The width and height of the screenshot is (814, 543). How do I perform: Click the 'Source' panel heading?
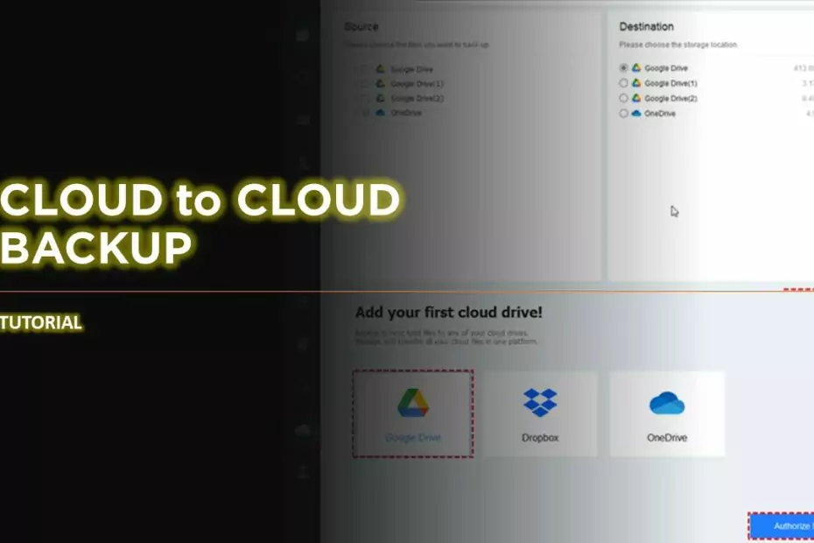(x=361, y=26)
